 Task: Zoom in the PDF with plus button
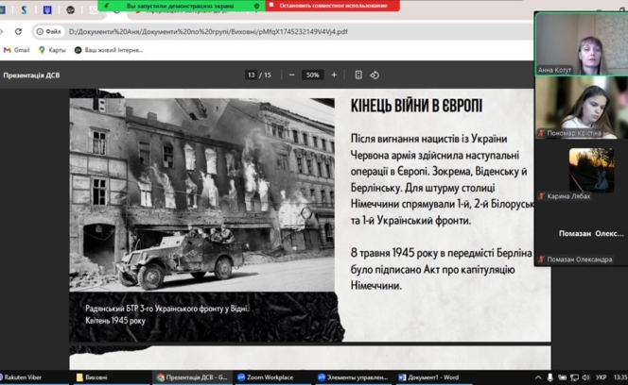pyautogui.click(x=334, y=75)
